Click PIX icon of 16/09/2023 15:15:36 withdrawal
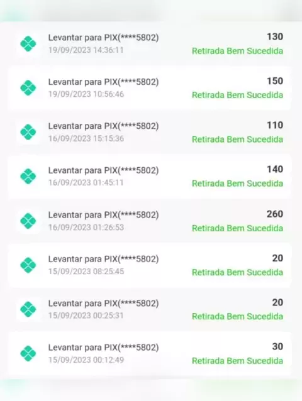Image resolution: width=302 pixels, height=401 pixels. (28, 132)
